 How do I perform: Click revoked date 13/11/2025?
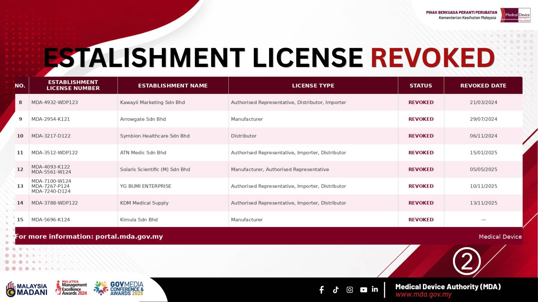[x=484, y=203]
